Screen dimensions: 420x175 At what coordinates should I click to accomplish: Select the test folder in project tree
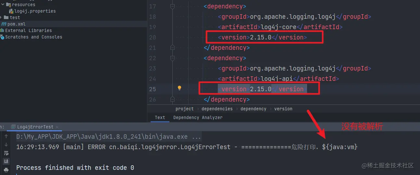click(15, 17)
